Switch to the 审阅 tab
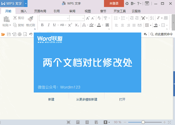Image resolution: width=175 pixels, height=125 pixels. tap(72, 11)
